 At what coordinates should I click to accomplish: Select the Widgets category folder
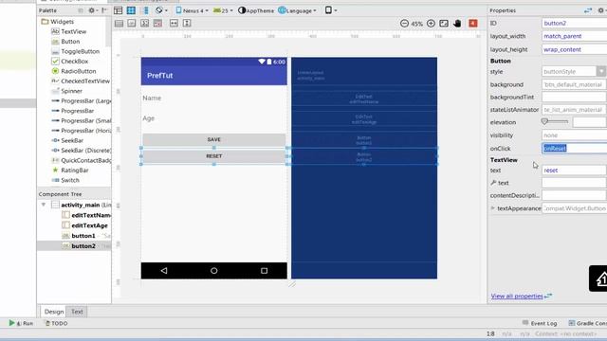point(57,22)
